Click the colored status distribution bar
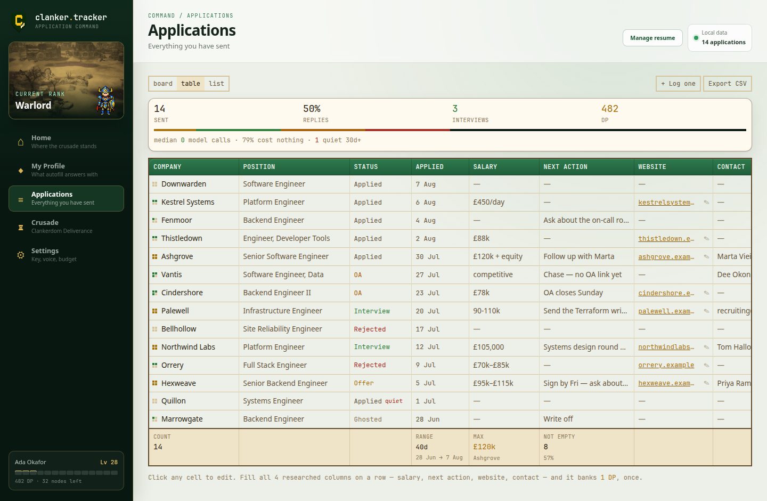 [450, 130]
